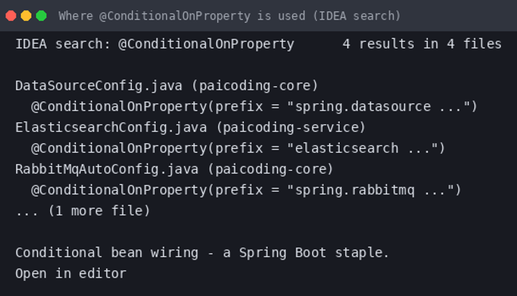
Task: Click the '@ConditionalOnProperty' search term in header
Action: tap(206, 44)
